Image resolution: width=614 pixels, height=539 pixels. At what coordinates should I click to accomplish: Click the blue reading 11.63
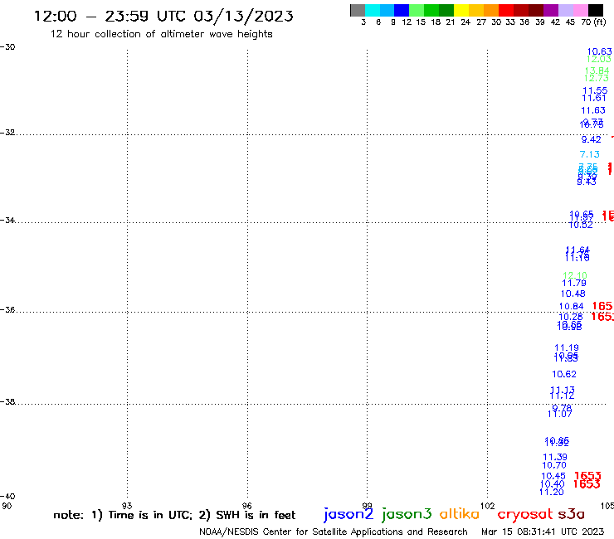pos(593,111)
